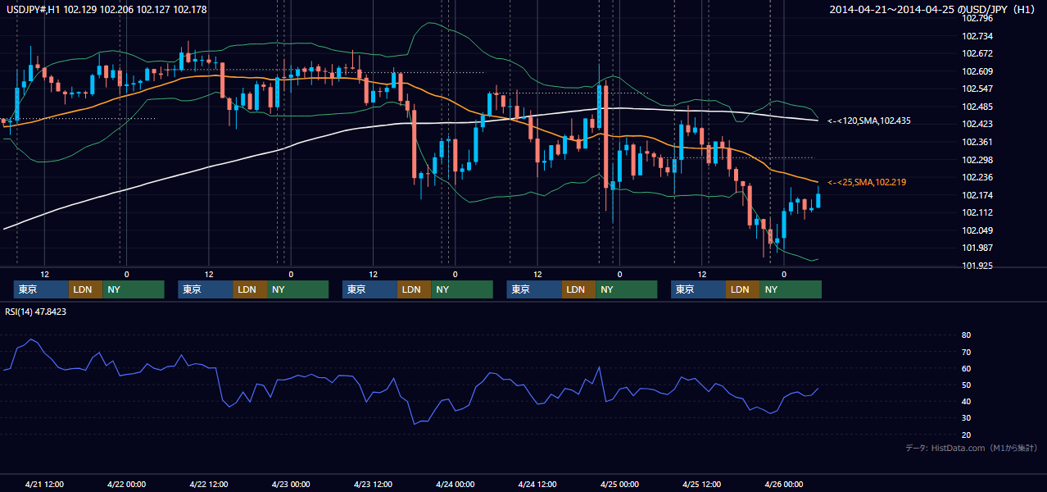Click the '4/26 00:00' time axis label
The width and height of the screenshot is (1047, 492).
[x=784, y=484]
